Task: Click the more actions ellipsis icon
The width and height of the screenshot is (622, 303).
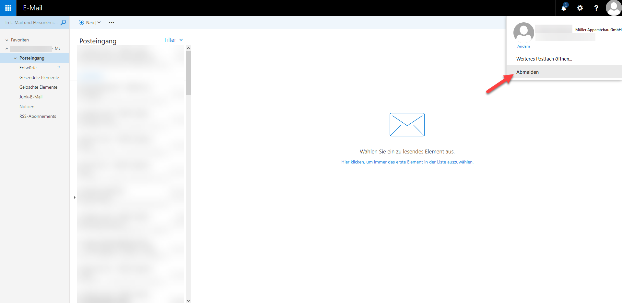Action: pyautogui.click(x=111, y=23)
